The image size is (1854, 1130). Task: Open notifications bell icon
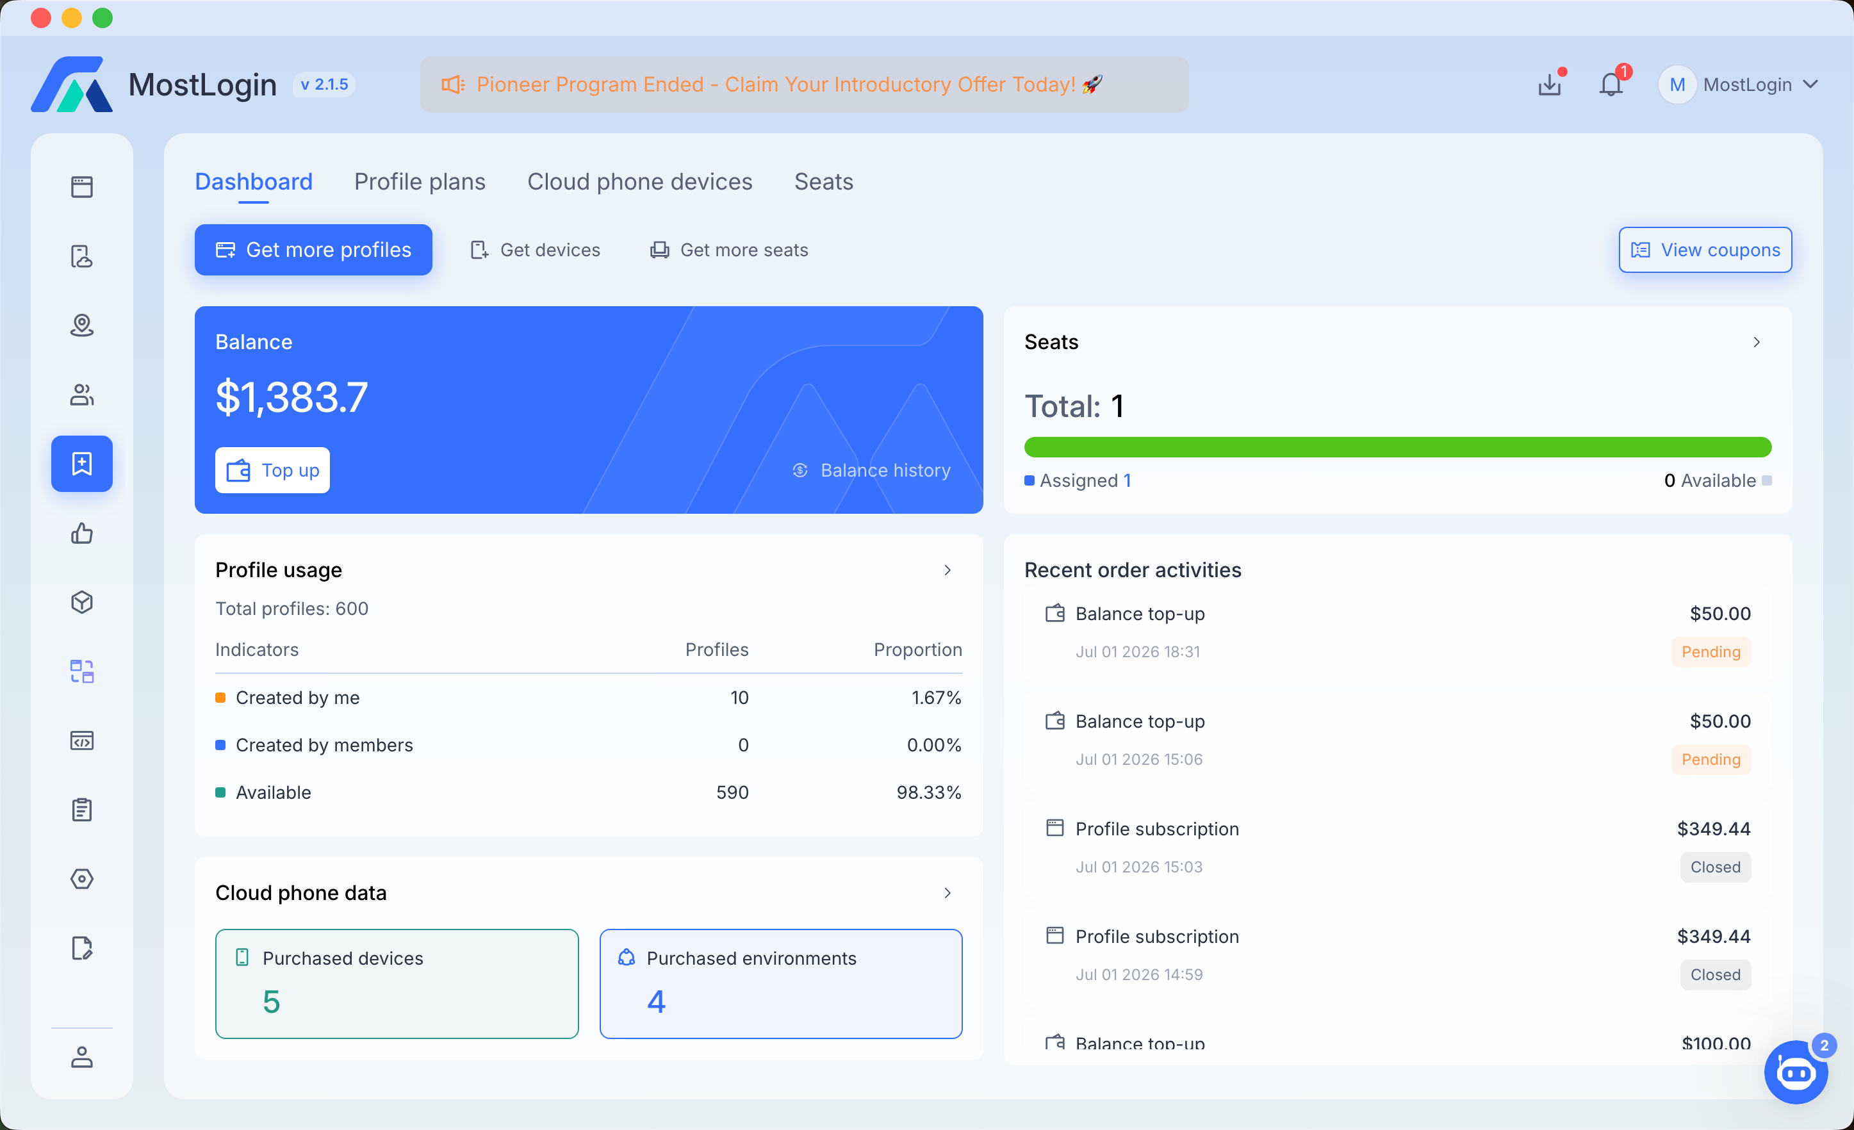pyautogui.click(x=1611, y=85)
